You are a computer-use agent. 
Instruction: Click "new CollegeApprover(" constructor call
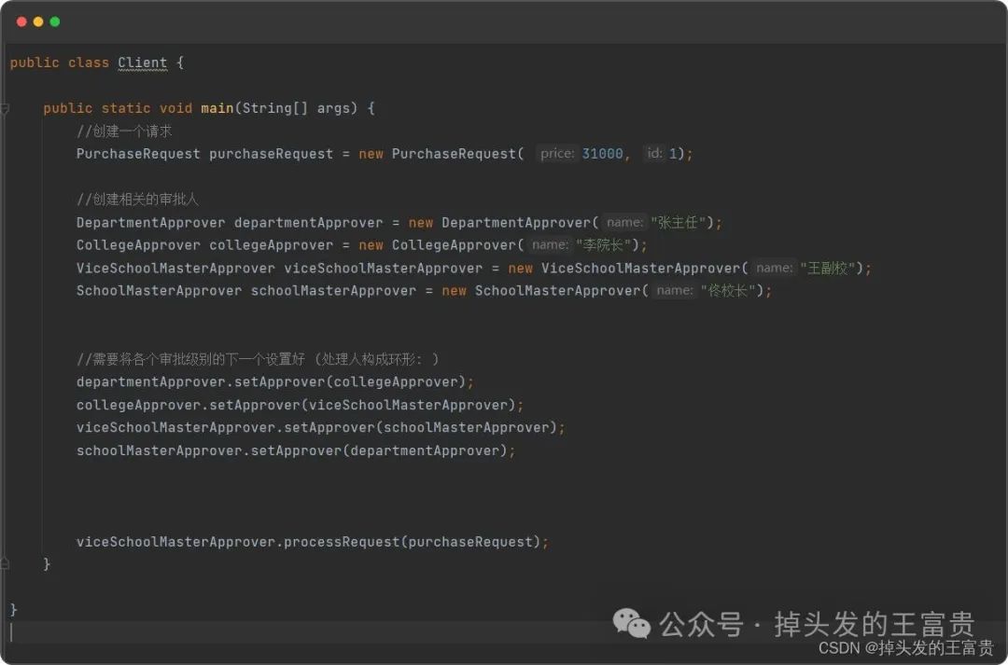441,244
